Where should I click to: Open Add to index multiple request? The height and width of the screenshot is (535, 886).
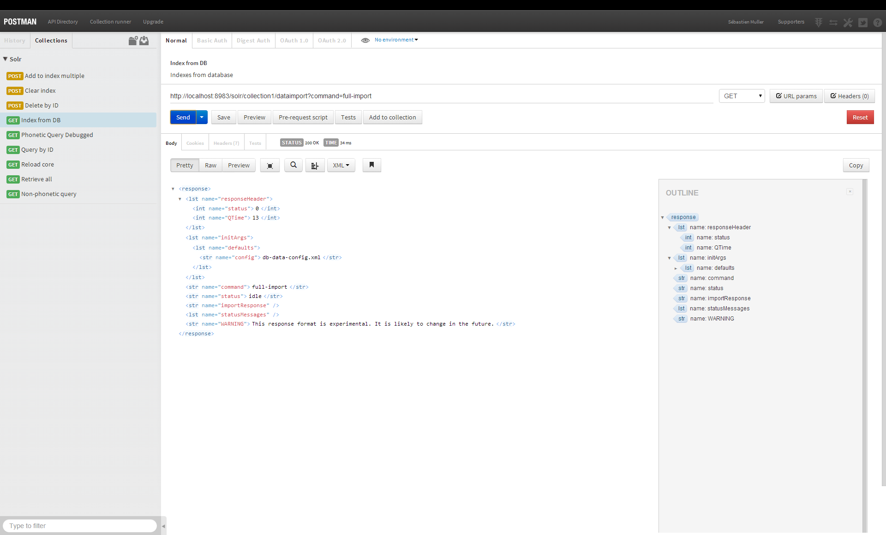coord(78,76)
